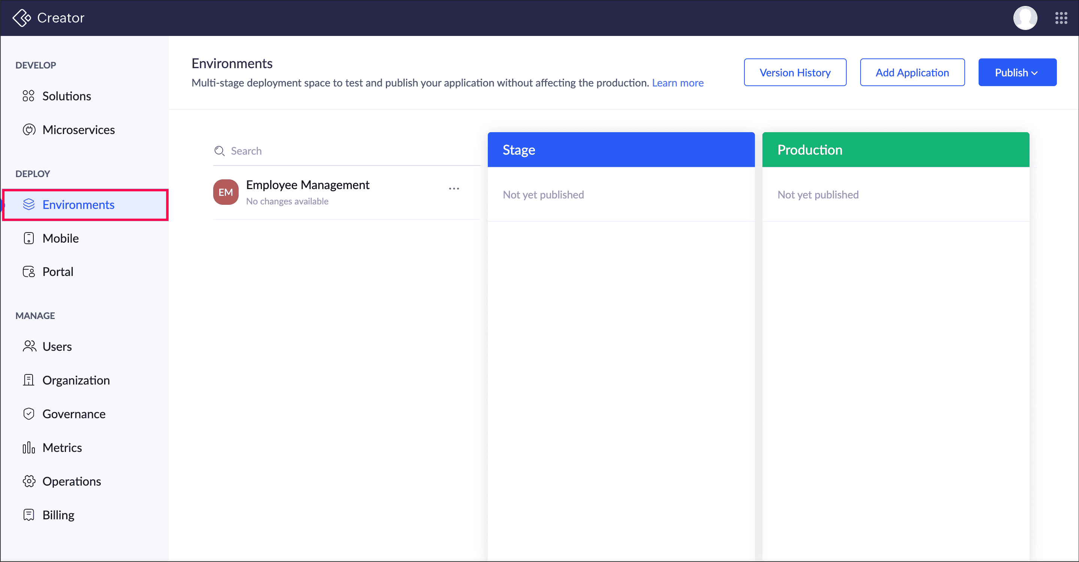The width and height of the screenshot is (1079, 562).
Task: Open the user profile avatar
Action: click(x=1025, y=18)
